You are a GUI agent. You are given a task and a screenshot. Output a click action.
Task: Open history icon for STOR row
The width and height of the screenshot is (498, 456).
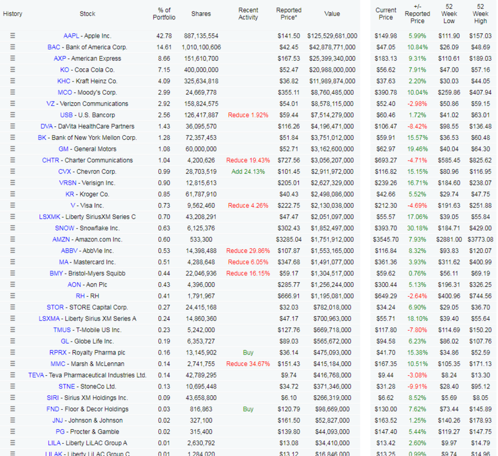13,307
